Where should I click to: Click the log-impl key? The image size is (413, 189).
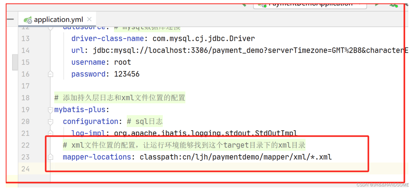[x=88, y=133]
